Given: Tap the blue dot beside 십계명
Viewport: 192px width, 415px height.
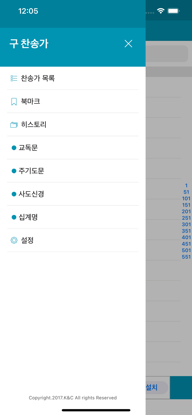Looking at the screenshot, I should coord(14,217).
